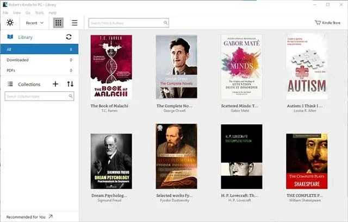
Task: Open Dostoevsky Selected Works cover
Action: tap(176, 156)
